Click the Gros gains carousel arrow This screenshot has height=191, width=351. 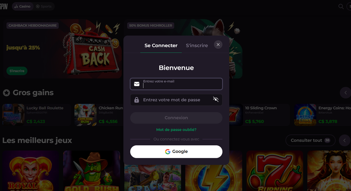click(345, 93)
